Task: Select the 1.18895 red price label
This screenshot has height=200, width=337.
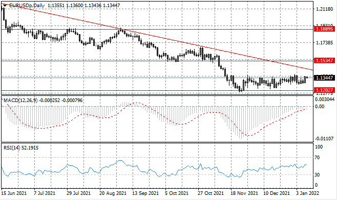Action: coord(325,29)
